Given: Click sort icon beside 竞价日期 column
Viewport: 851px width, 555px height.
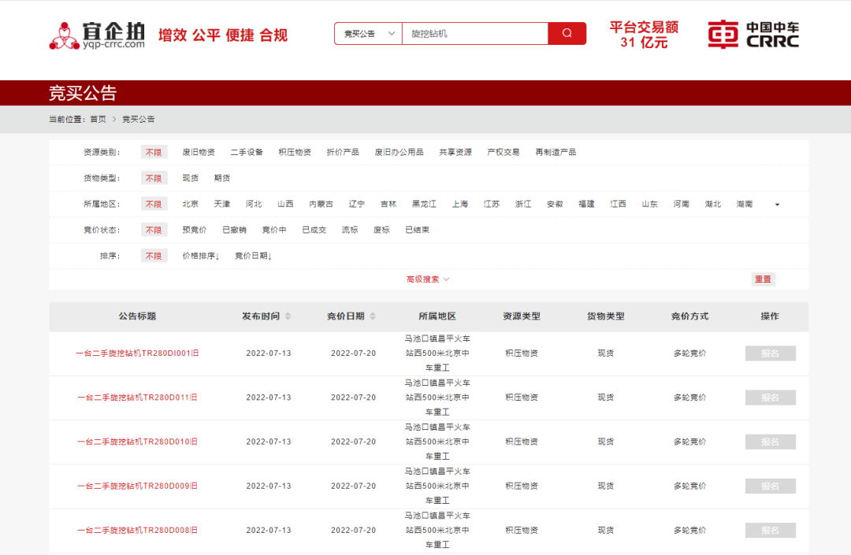Looking at the screenshot, I should tap(373, 316).
